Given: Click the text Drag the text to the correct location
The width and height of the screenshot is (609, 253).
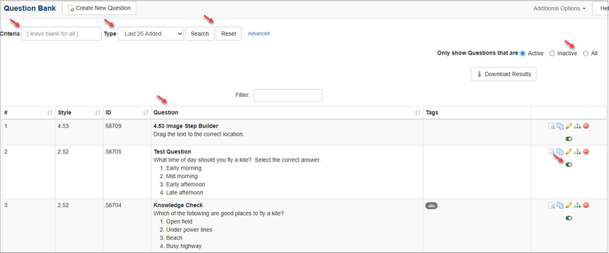Looking at the screenshot, I should click(199, 134).
